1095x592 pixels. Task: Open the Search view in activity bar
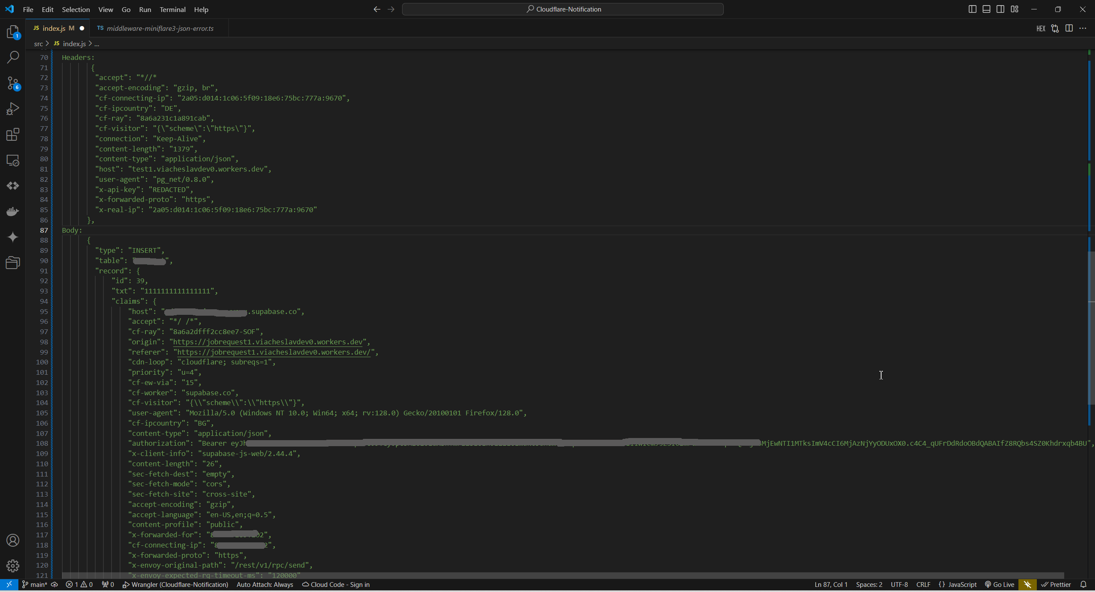[x=13, y=57]
